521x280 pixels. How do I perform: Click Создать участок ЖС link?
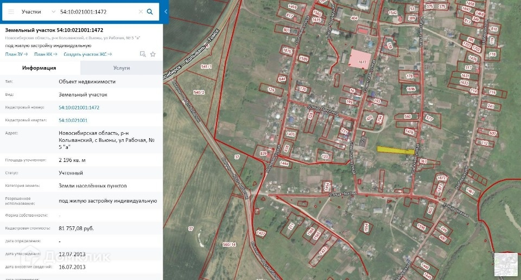pyautogui.click(x=88, y=54)
